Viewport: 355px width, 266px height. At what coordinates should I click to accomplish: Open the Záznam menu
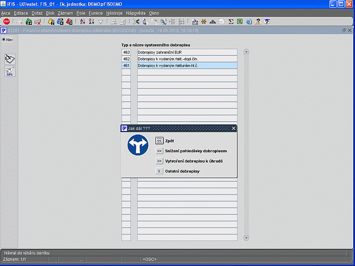click(65, 13)
